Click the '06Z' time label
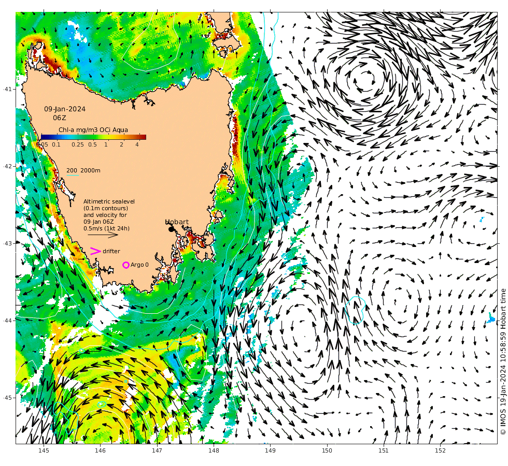The image size is (508, 466). coord(59,118)
